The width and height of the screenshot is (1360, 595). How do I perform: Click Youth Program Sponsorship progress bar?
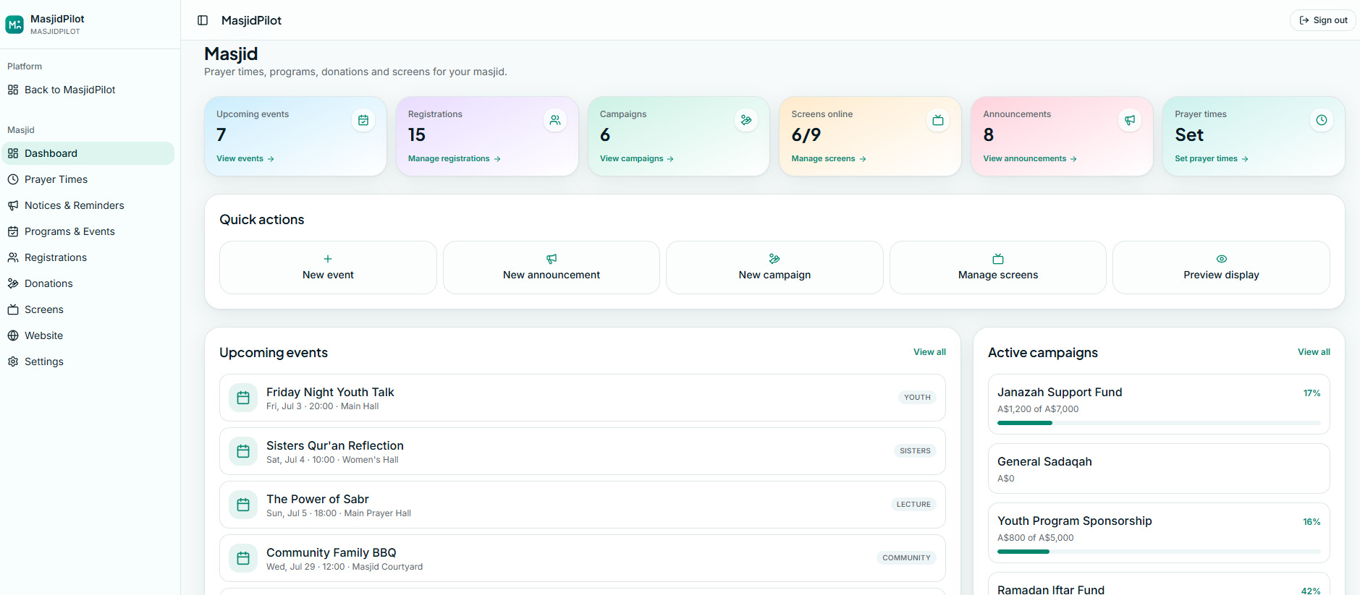pyautogui.click(x=1159, y=552)
